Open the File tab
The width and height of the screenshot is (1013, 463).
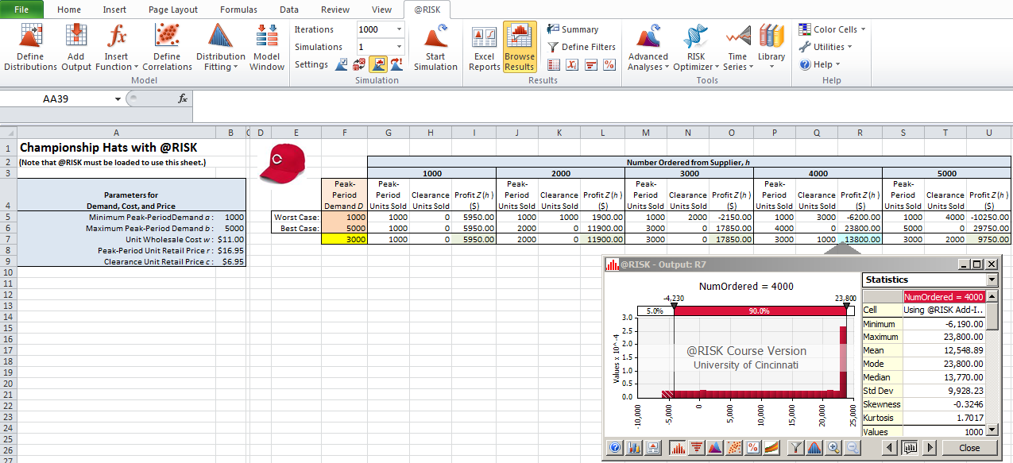(x=21, y=10)
